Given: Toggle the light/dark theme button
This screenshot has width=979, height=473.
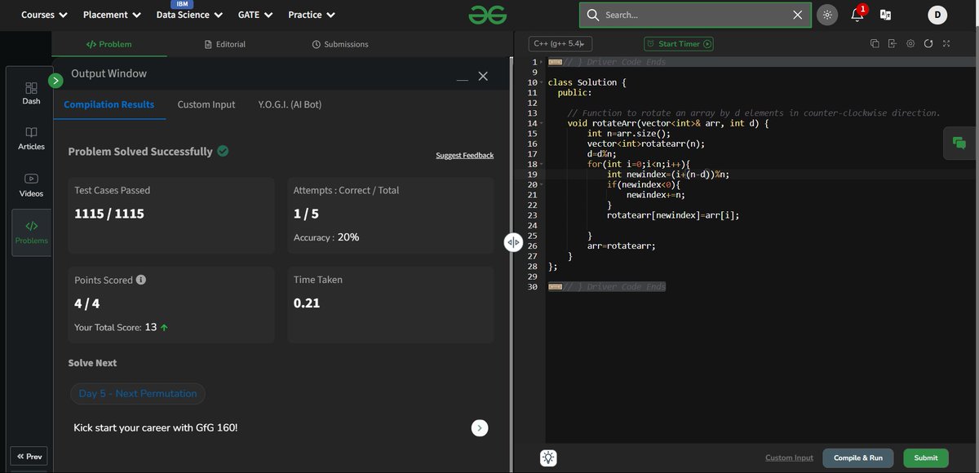Looking at the screenshot, I should click(827, 15).
